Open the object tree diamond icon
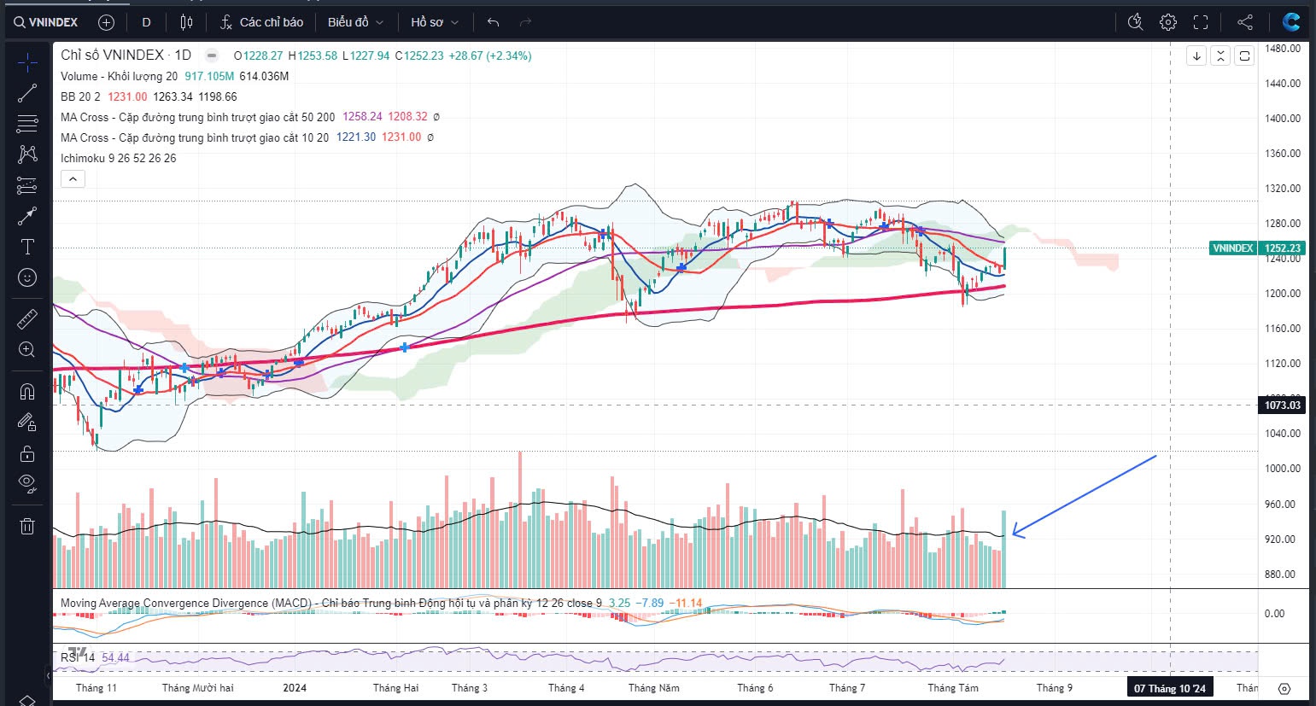The width and height of the screenshot is (1316, 706). click(x=27, y=701)
